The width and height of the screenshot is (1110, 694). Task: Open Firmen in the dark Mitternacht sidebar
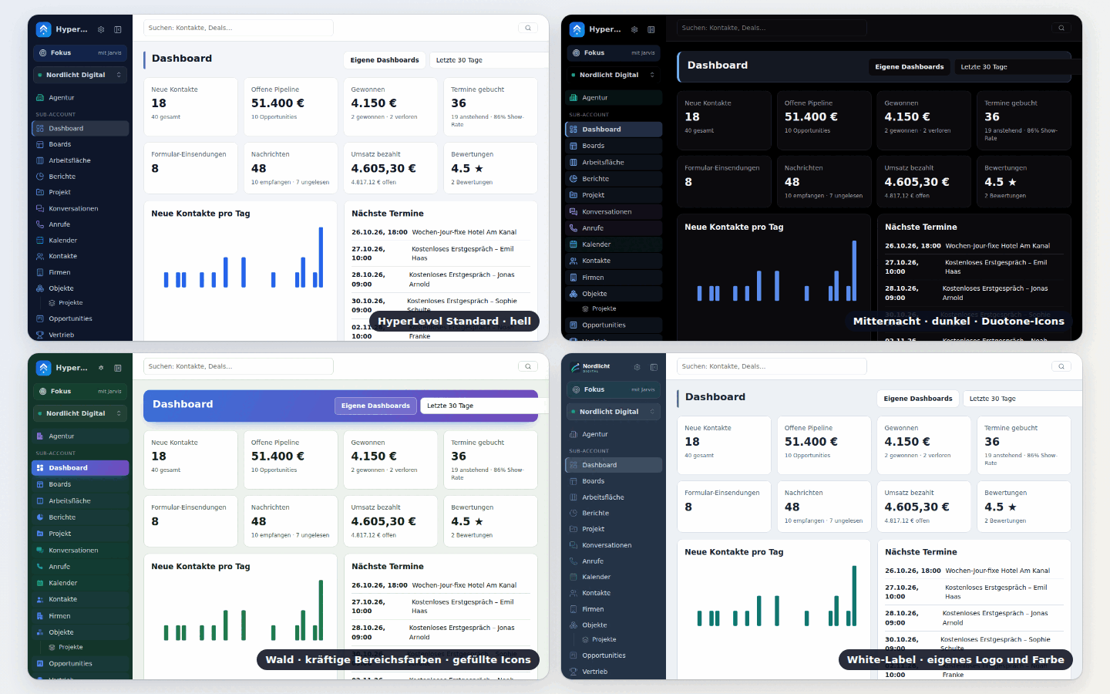coord(614,278)
